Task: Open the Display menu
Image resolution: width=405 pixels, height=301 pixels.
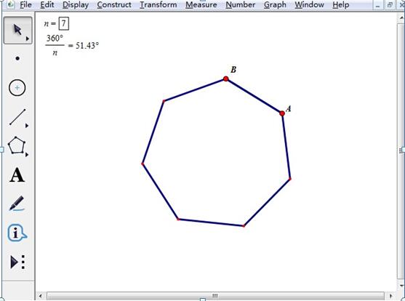Action: (x=76, y=4)
